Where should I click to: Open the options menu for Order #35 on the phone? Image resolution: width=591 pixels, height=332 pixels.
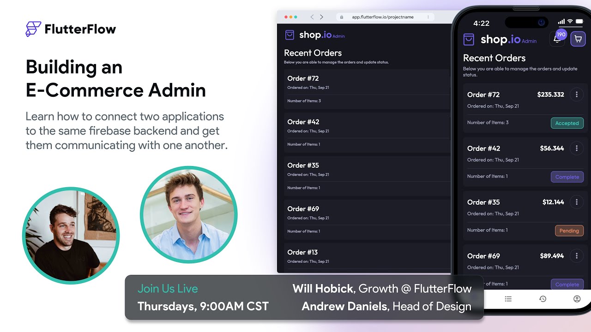click(576, 202)
